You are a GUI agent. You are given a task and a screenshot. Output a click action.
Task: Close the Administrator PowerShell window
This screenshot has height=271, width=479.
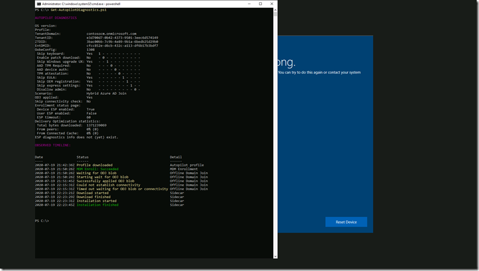[x=272, y=4]
